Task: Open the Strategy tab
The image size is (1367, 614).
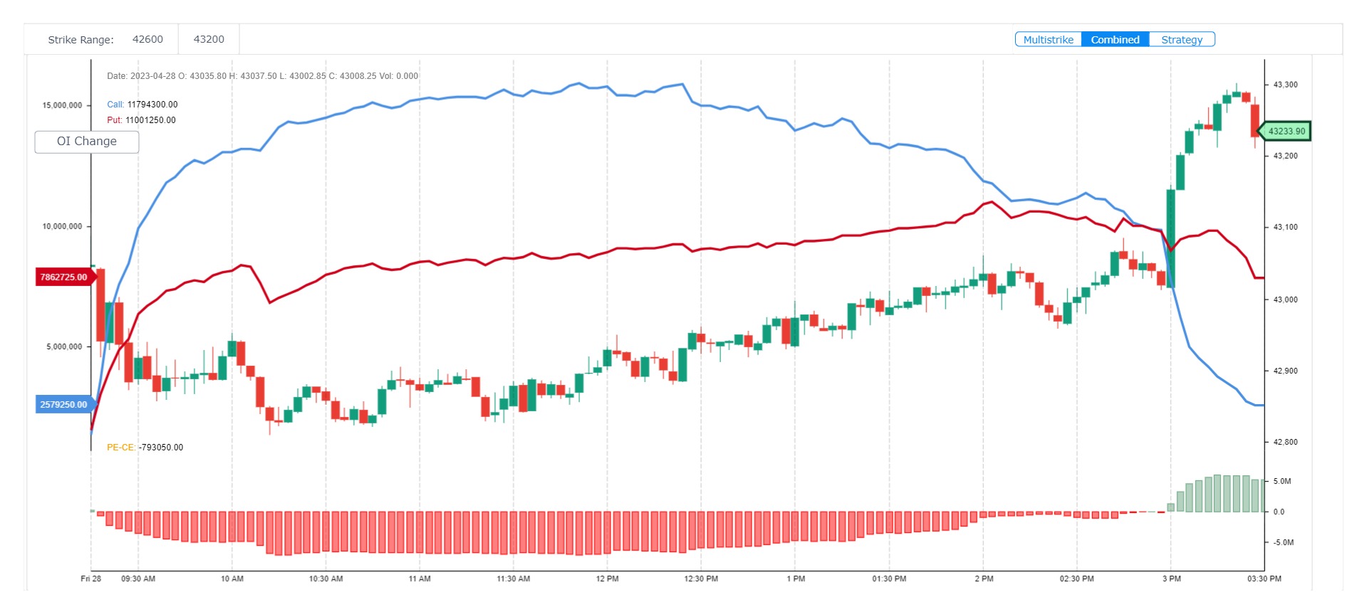Action: (x=1181, y=40)
